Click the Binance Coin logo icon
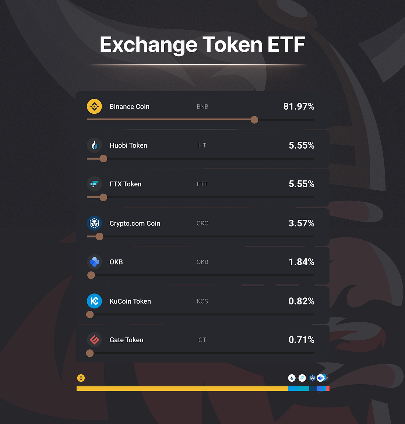This screenshot has height=424, width=405. pos(94,106)
